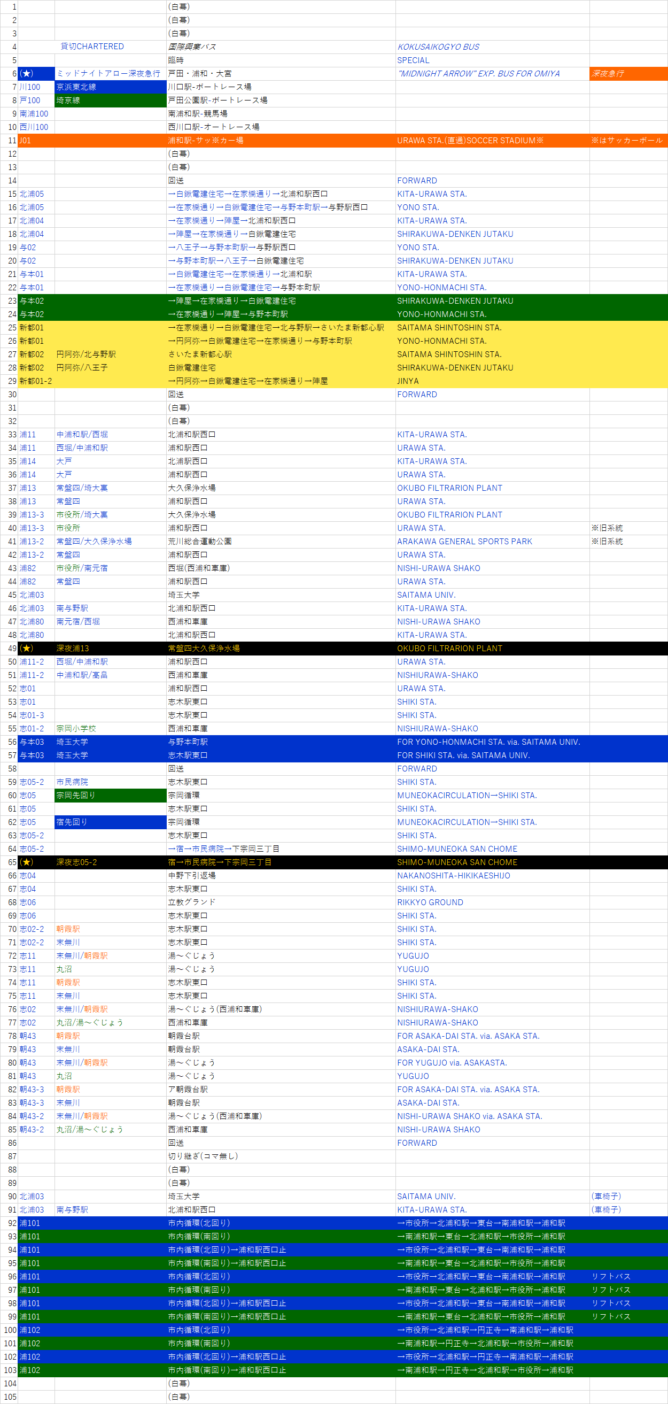The width and height of the screenshot is (668, 1404).
Task: Select the green 埼京線 cell
Action: (x=110, y=101)
